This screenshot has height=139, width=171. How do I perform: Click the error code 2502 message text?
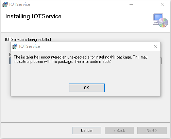(x=81, y=59)
